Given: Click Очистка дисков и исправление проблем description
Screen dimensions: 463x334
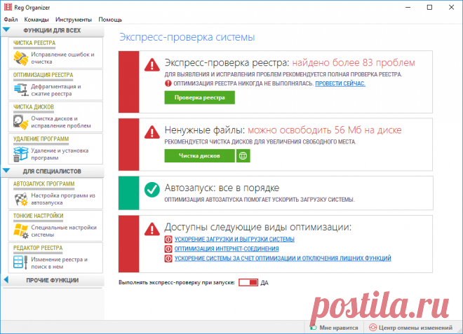Looking at the screenshot, I should click(61, 122).
